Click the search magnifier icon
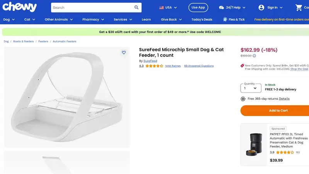 (x=136, y=7)
